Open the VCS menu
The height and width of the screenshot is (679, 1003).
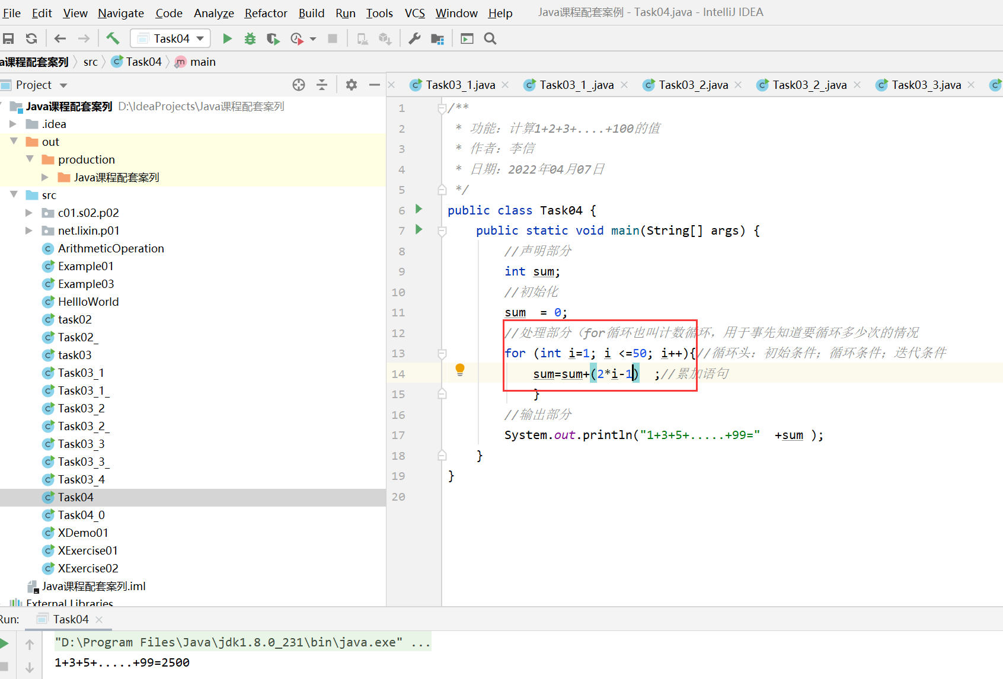pos(414,12)
